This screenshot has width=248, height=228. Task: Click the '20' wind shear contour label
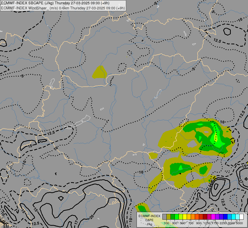coord(92,217)
